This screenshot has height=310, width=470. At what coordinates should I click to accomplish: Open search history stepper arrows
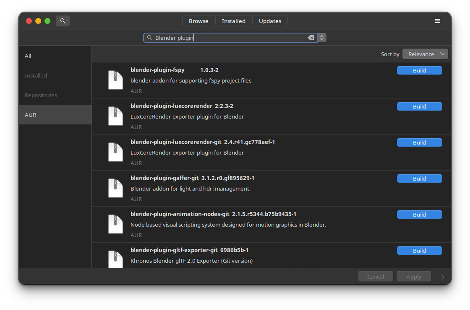tap(322, 38)
